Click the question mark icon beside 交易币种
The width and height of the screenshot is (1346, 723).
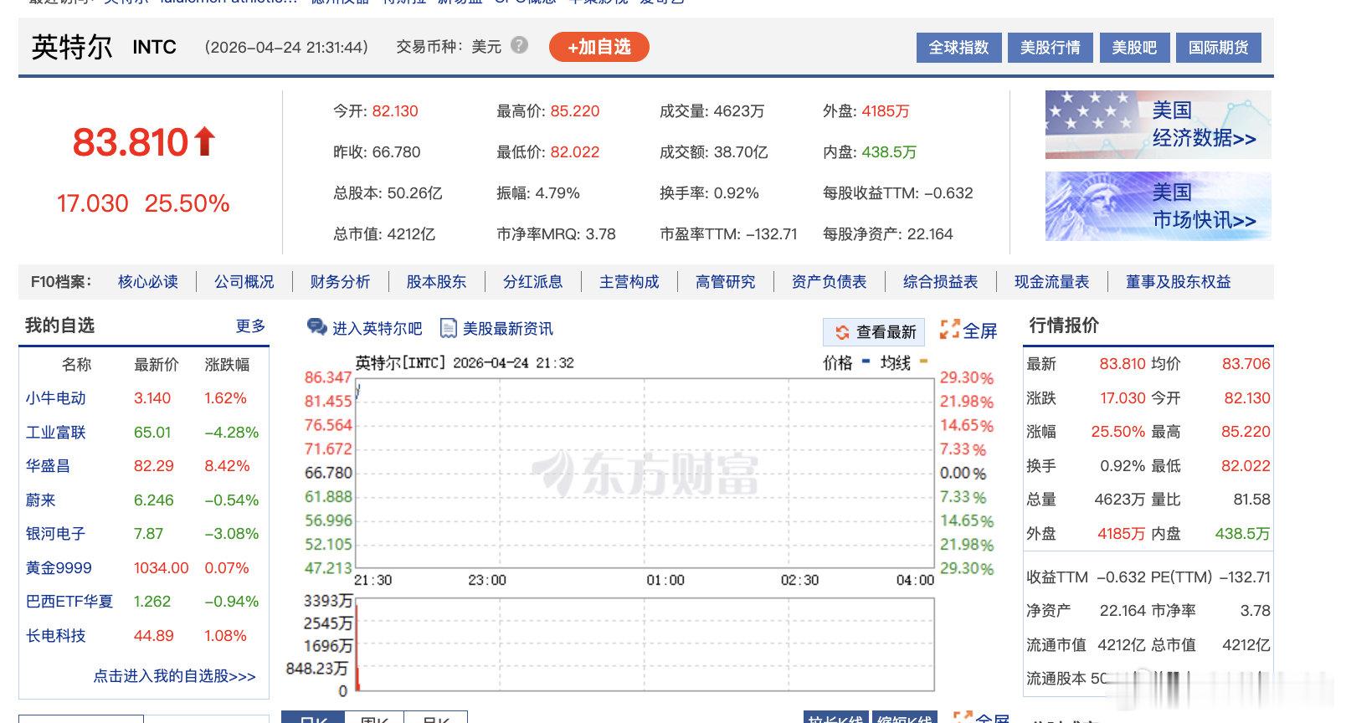[519, 45]
